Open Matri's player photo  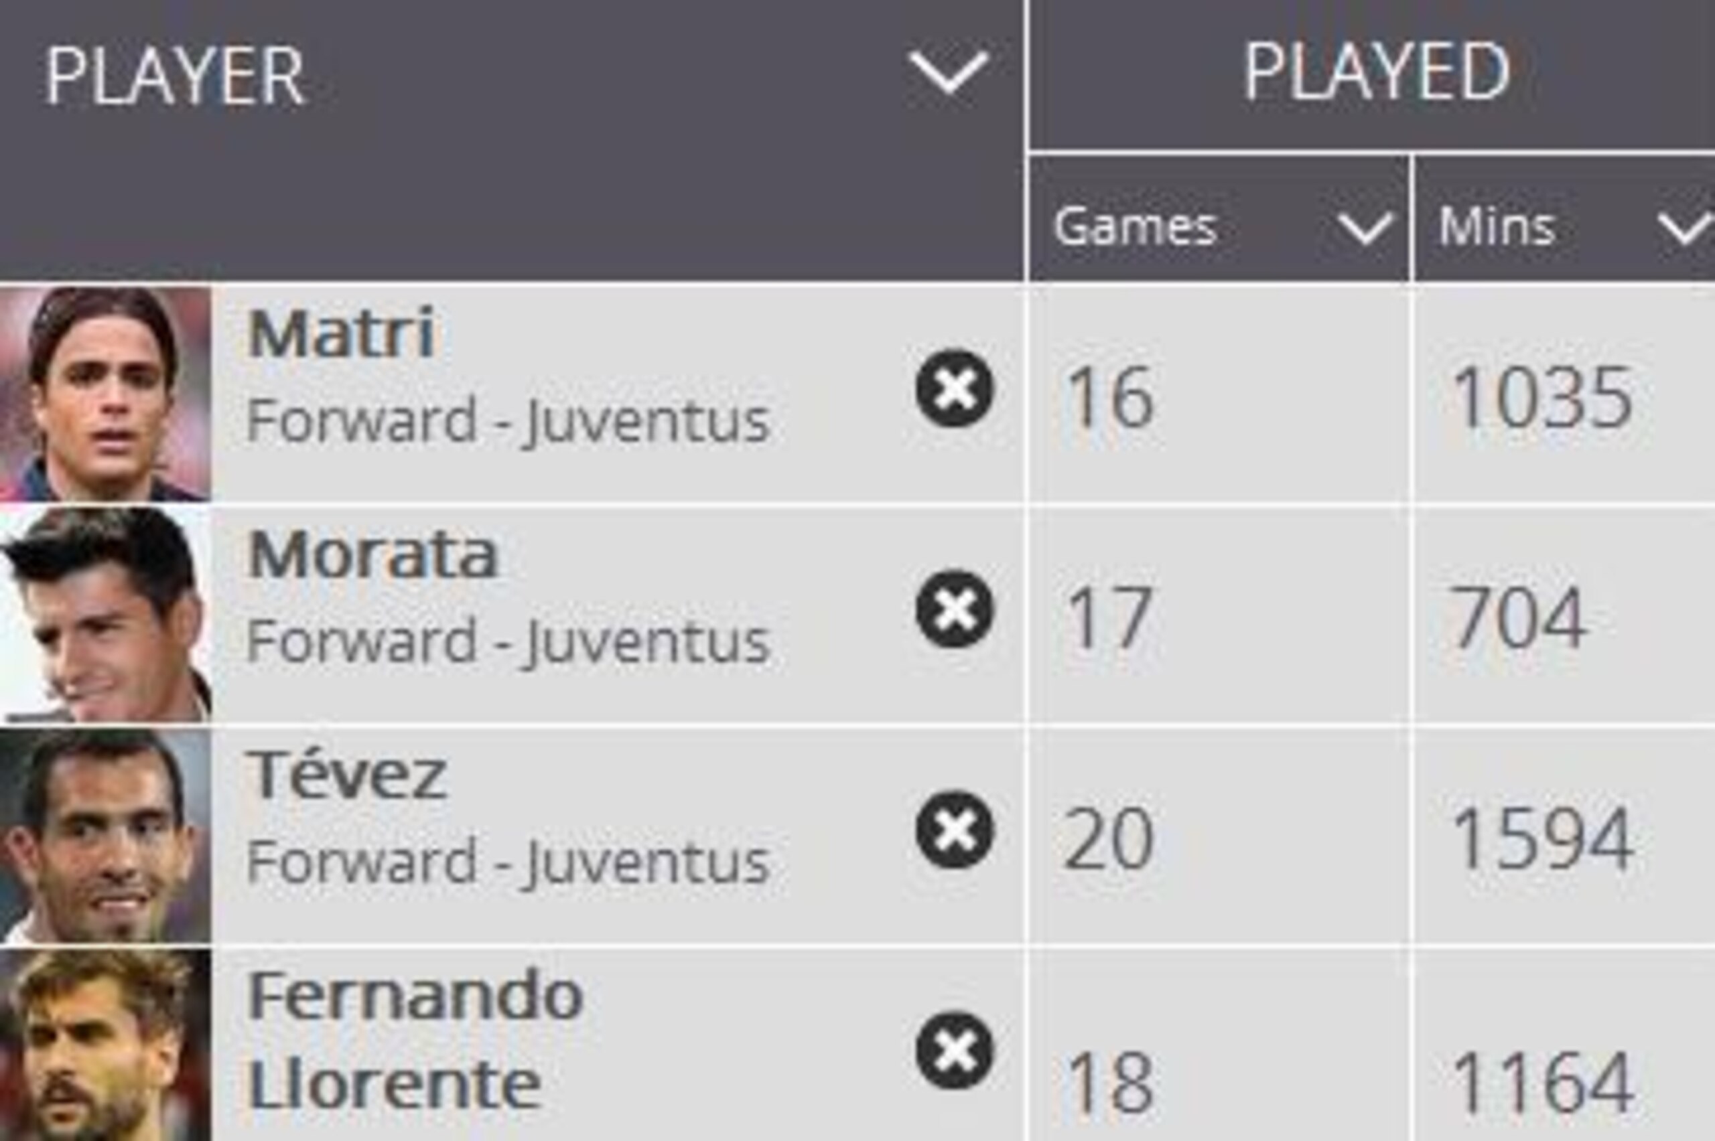point(106,394)
